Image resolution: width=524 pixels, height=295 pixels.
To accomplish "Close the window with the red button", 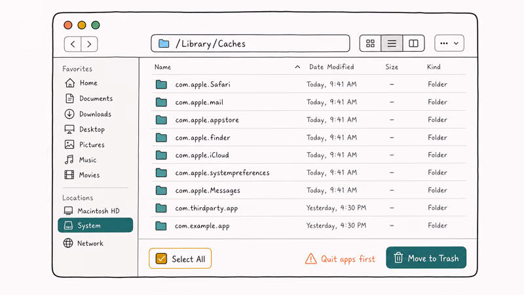I will coord(68,25).
